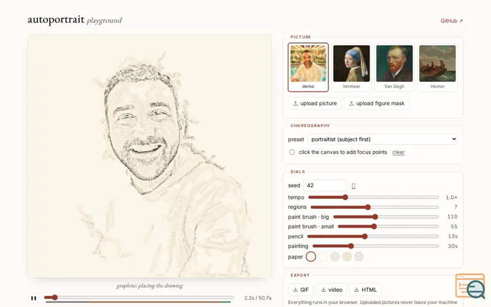This screenshot has width=491, height=307.
Task: Click the graphite: placing the drawing caption
Action: point(150,286)
